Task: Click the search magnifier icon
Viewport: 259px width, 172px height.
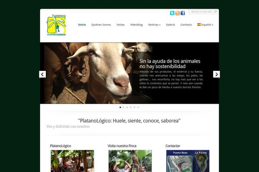Action: tap(215, 12)
